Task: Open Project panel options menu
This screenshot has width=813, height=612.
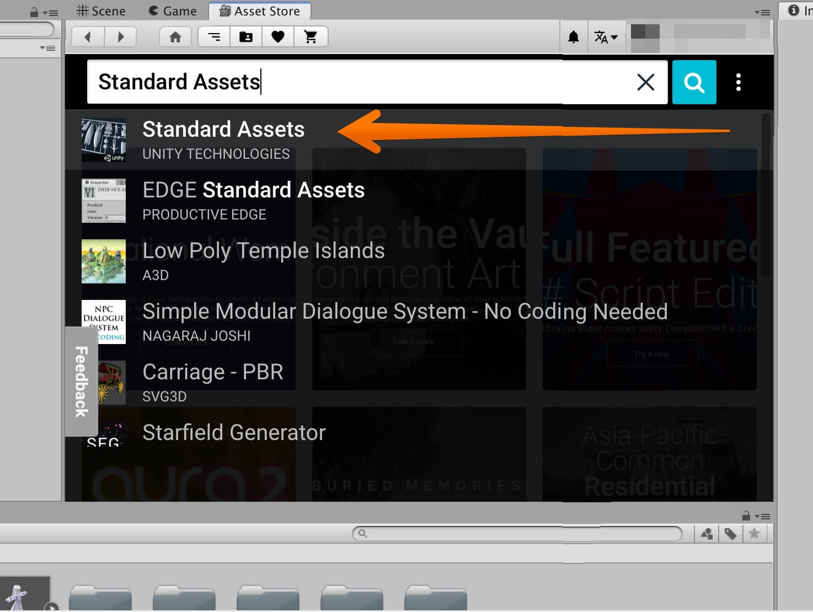Action: pyautogui.click(x=763, y=516)
